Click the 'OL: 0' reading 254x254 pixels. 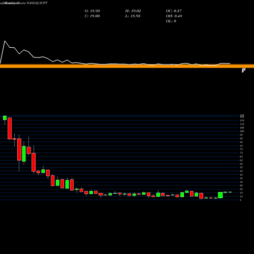[x=171, y=21]
